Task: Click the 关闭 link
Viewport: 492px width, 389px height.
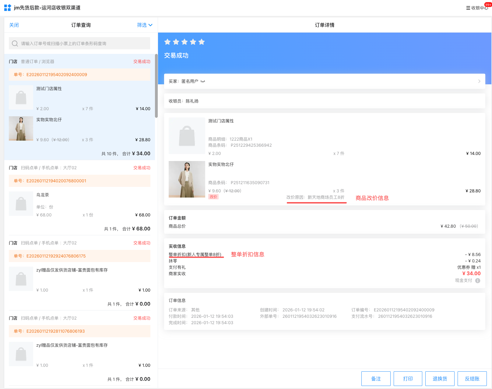Action: pos(14,25)
